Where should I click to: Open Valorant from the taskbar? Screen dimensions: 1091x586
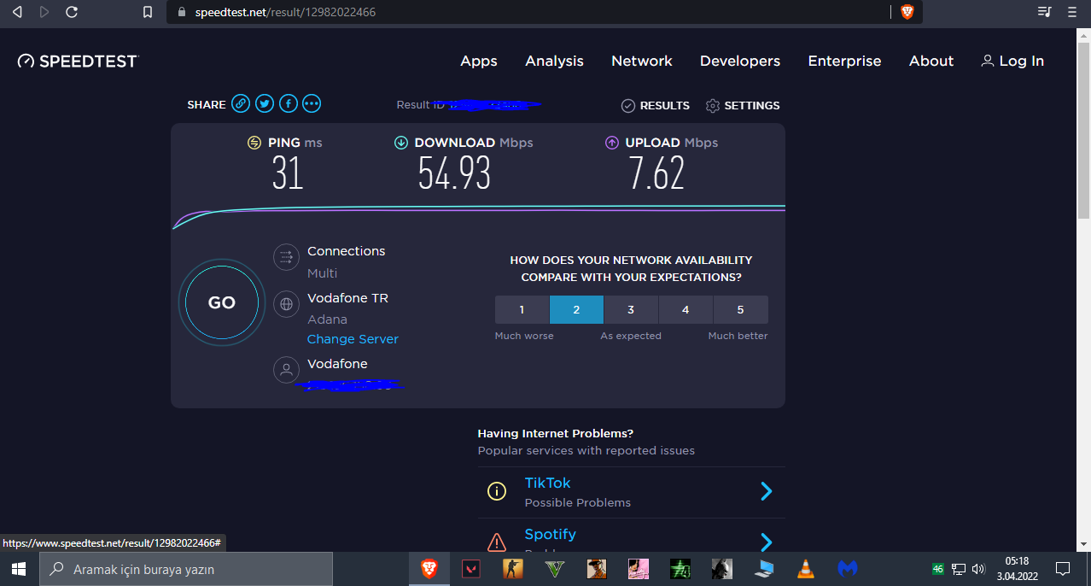click(x=470, y=569)
